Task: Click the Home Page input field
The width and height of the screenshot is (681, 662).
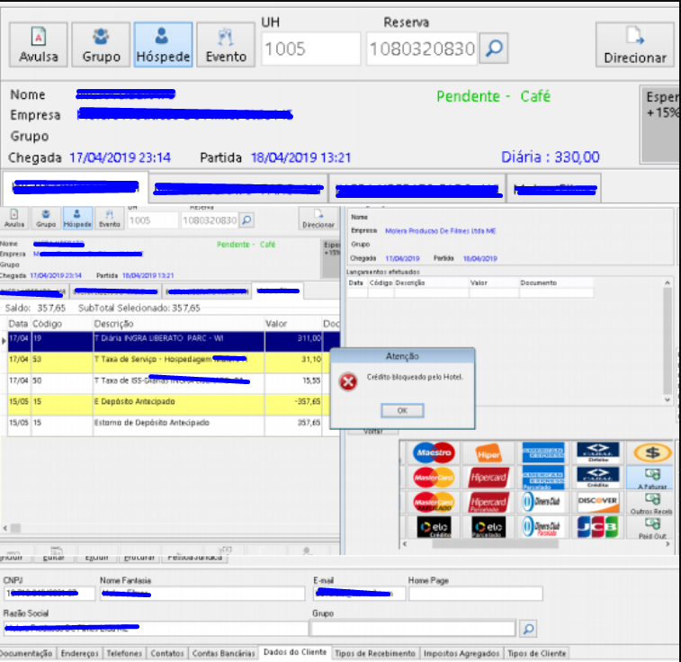Action: (x=475, y=594)
